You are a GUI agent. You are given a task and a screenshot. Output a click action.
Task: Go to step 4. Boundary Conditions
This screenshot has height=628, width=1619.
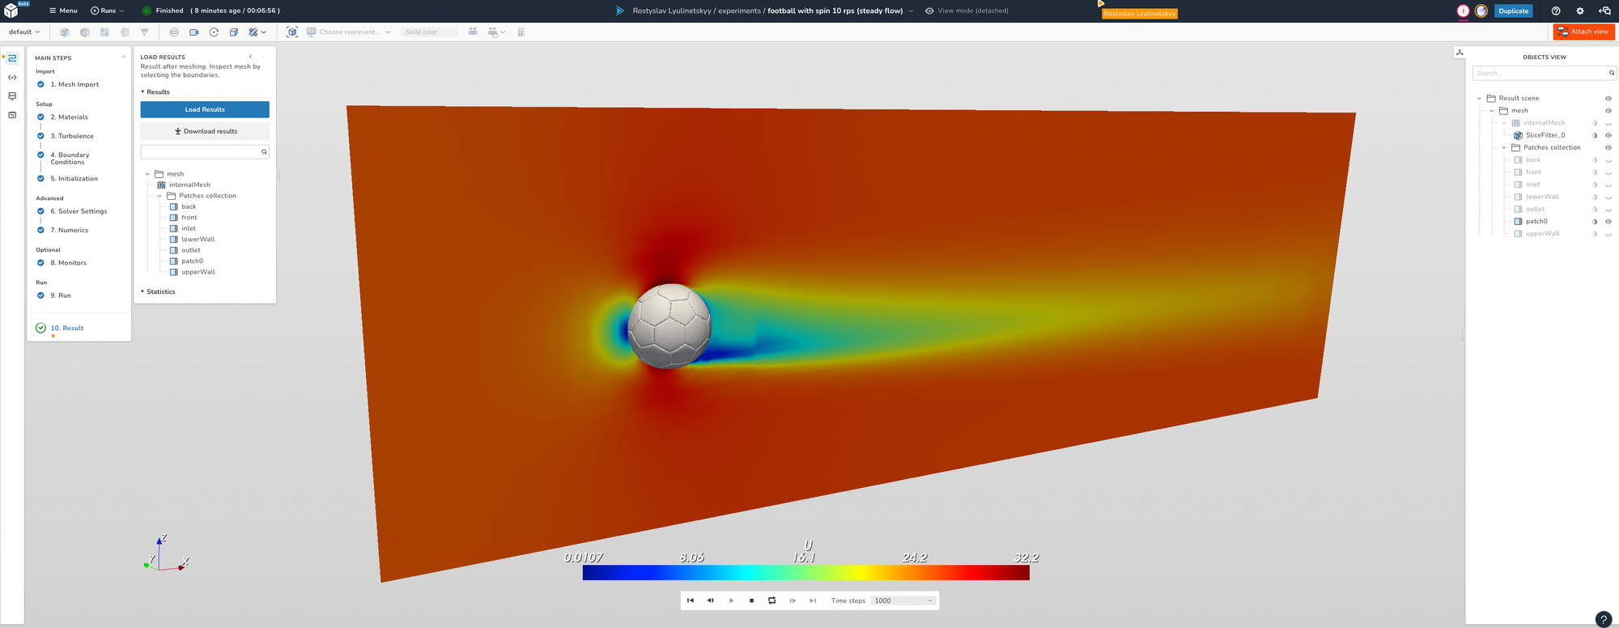[70, 159]
